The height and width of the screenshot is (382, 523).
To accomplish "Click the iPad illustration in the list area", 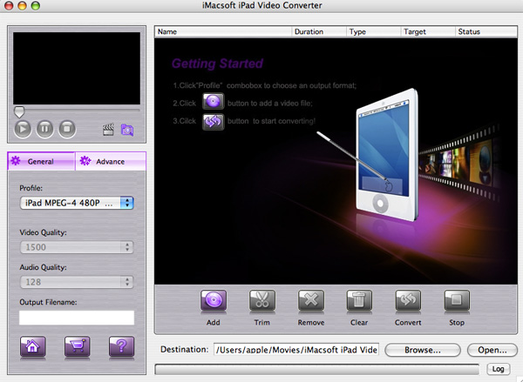I will click(387, 155).
